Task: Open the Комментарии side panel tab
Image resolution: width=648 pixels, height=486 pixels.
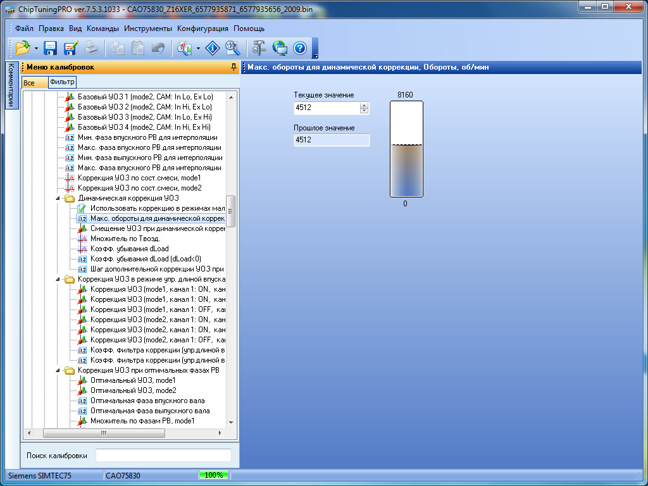Action: 11,86
